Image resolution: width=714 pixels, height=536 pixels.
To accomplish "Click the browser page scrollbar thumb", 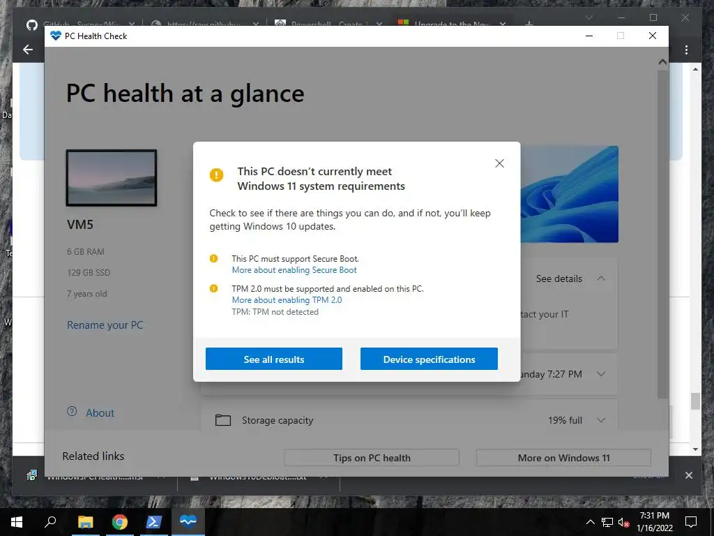I will 695,401.
